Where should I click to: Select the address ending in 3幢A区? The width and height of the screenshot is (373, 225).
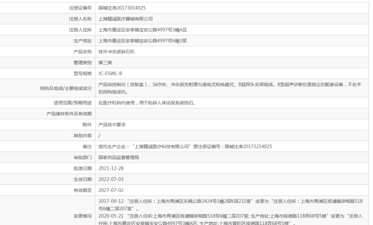[x=143, y=30]
